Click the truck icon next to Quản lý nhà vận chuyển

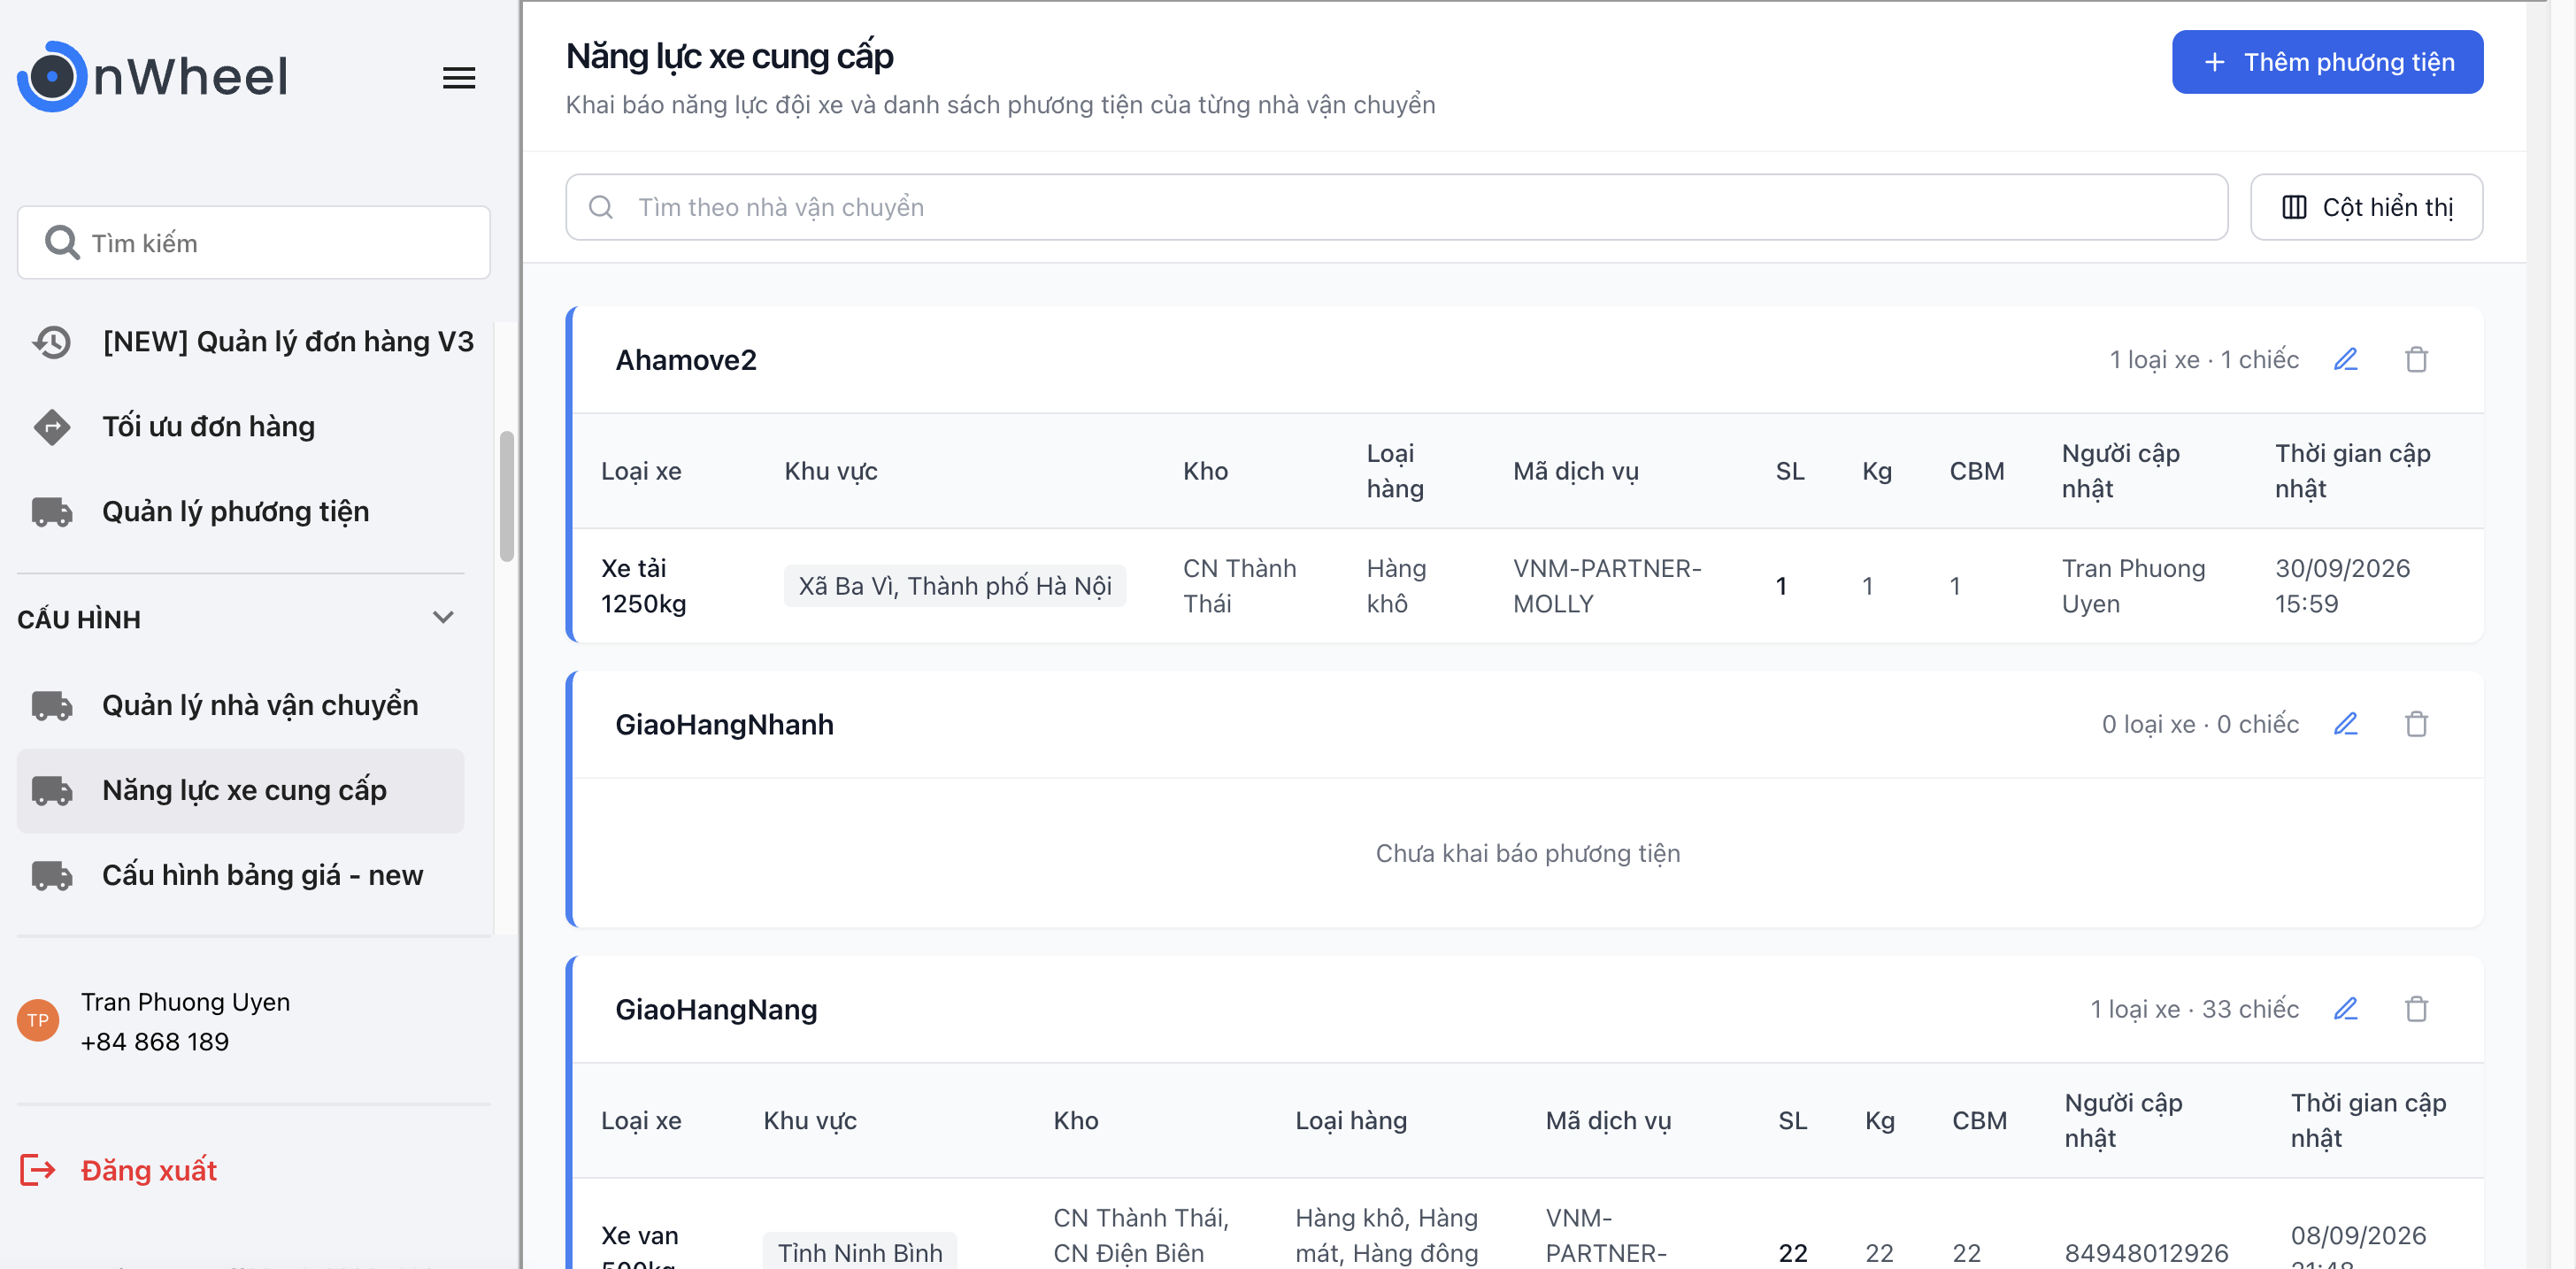click(x=51, y=706)
